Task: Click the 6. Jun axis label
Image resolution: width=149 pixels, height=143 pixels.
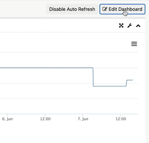Action: (7, 119)
